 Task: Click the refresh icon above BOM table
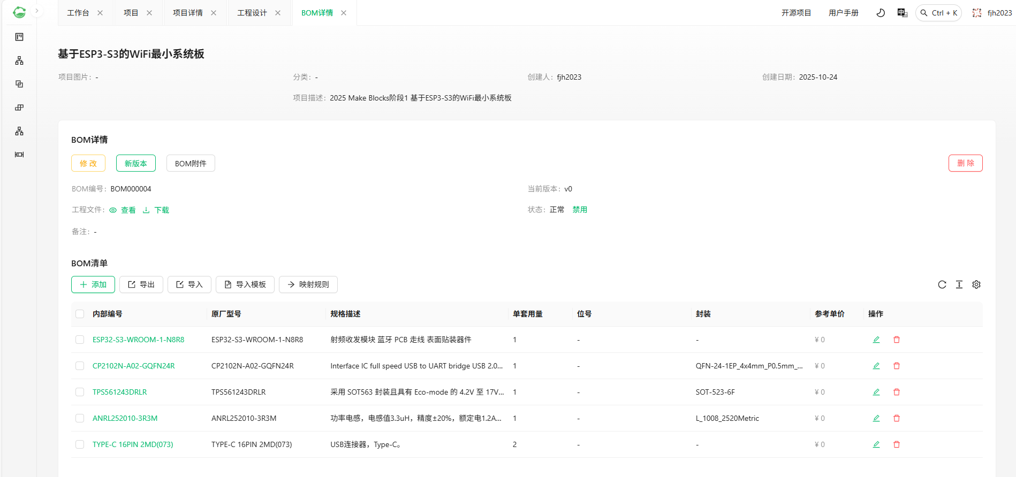[942, 284]
